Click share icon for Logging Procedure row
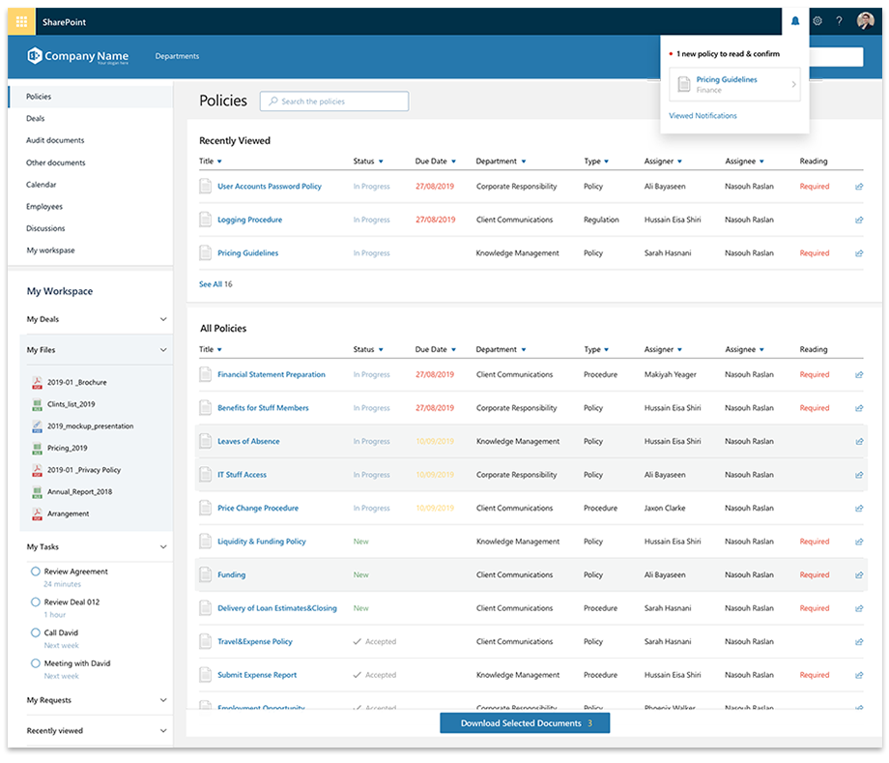 click(x=859, y=220)
